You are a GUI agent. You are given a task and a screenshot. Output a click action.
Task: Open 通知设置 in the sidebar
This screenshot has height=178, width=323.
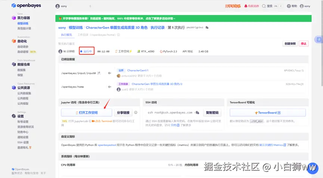click(x=23, y=137)
